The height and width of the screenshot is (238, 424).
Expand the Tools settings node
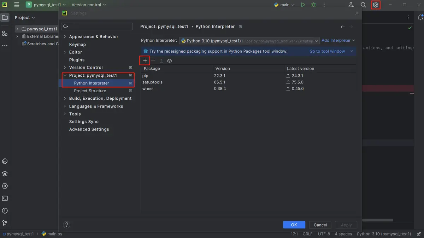(x=65, y=114)
